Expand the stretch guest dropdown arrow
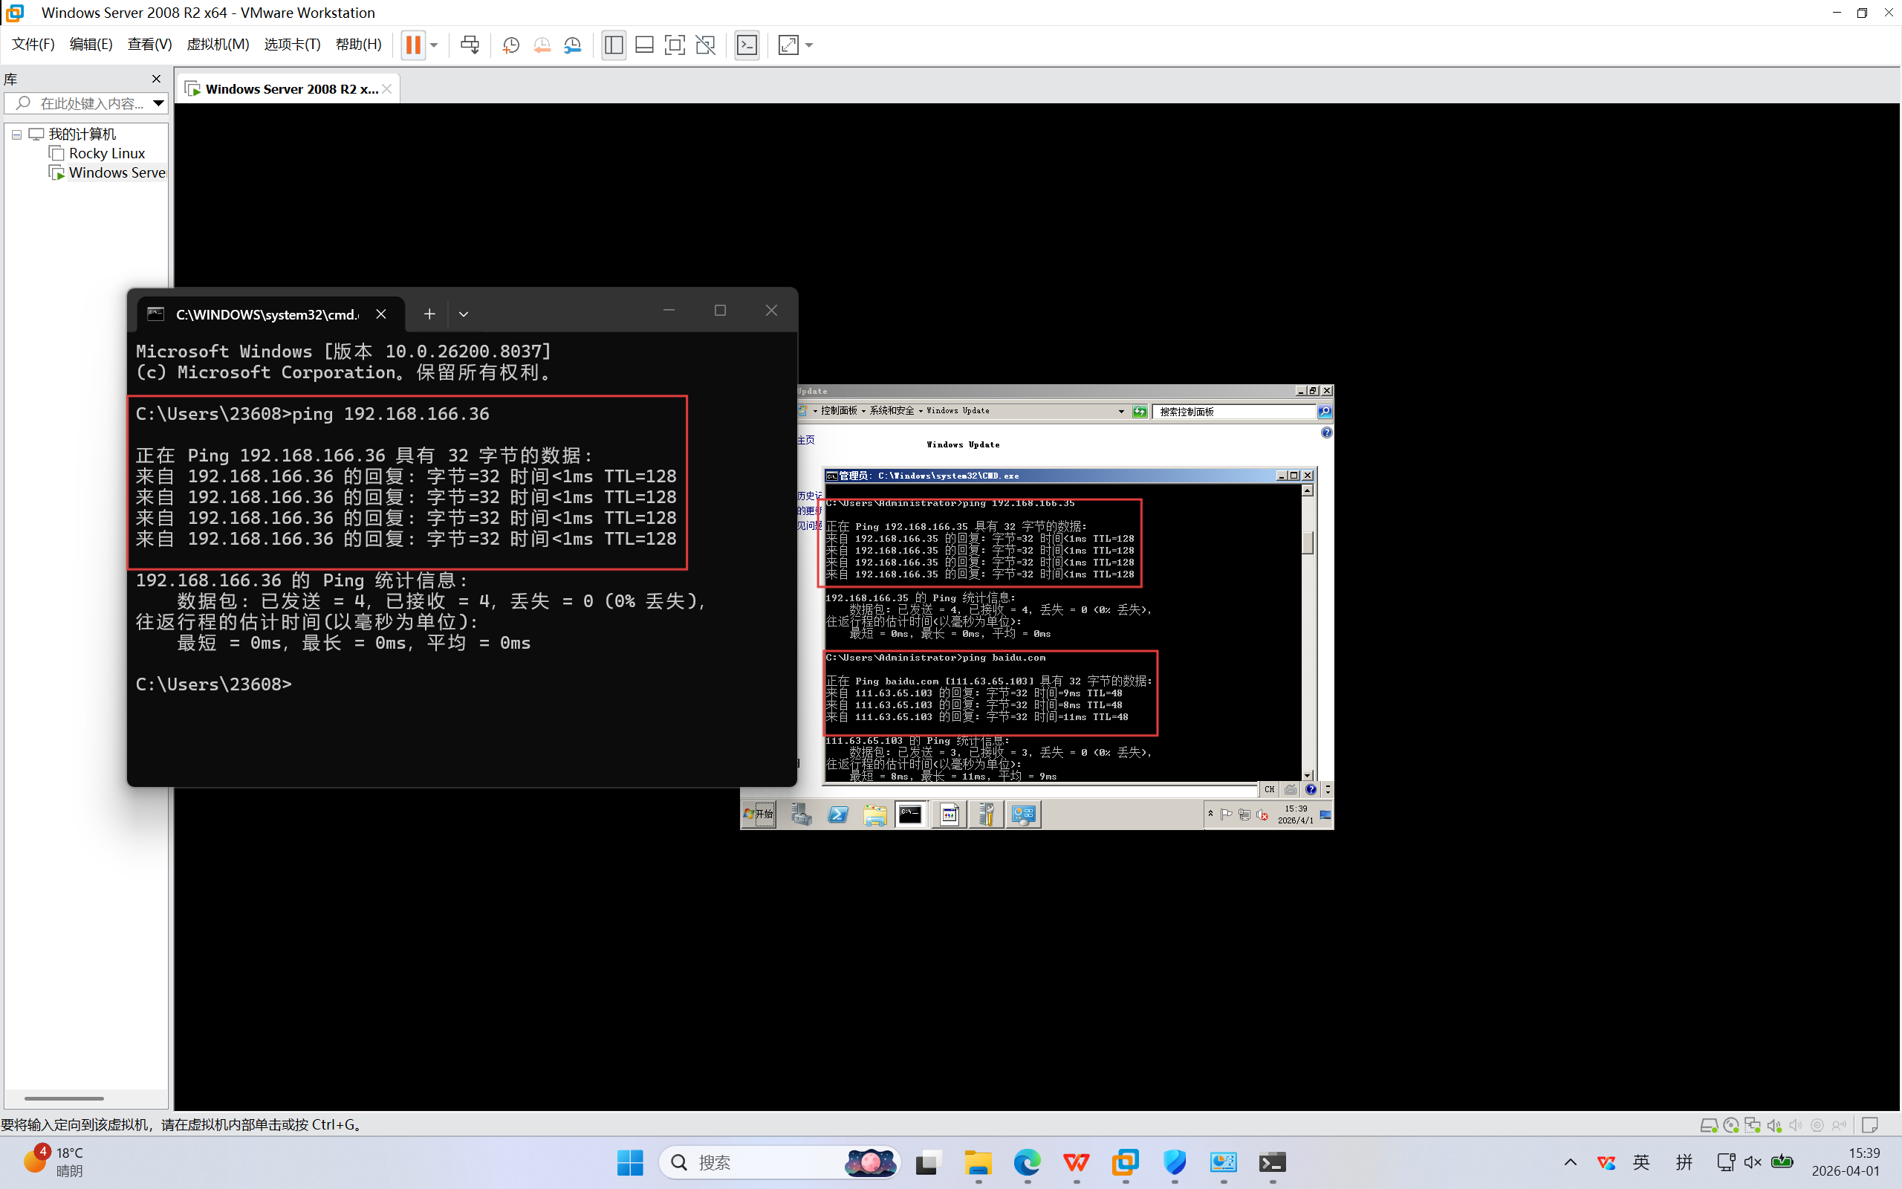Viewport: 1902px width, 1189px height. point(810,45)
